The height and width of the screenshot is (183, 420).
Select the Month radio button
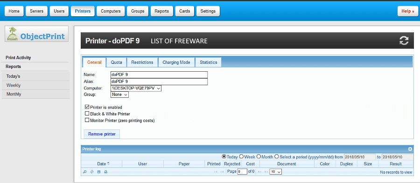point(259,156)
